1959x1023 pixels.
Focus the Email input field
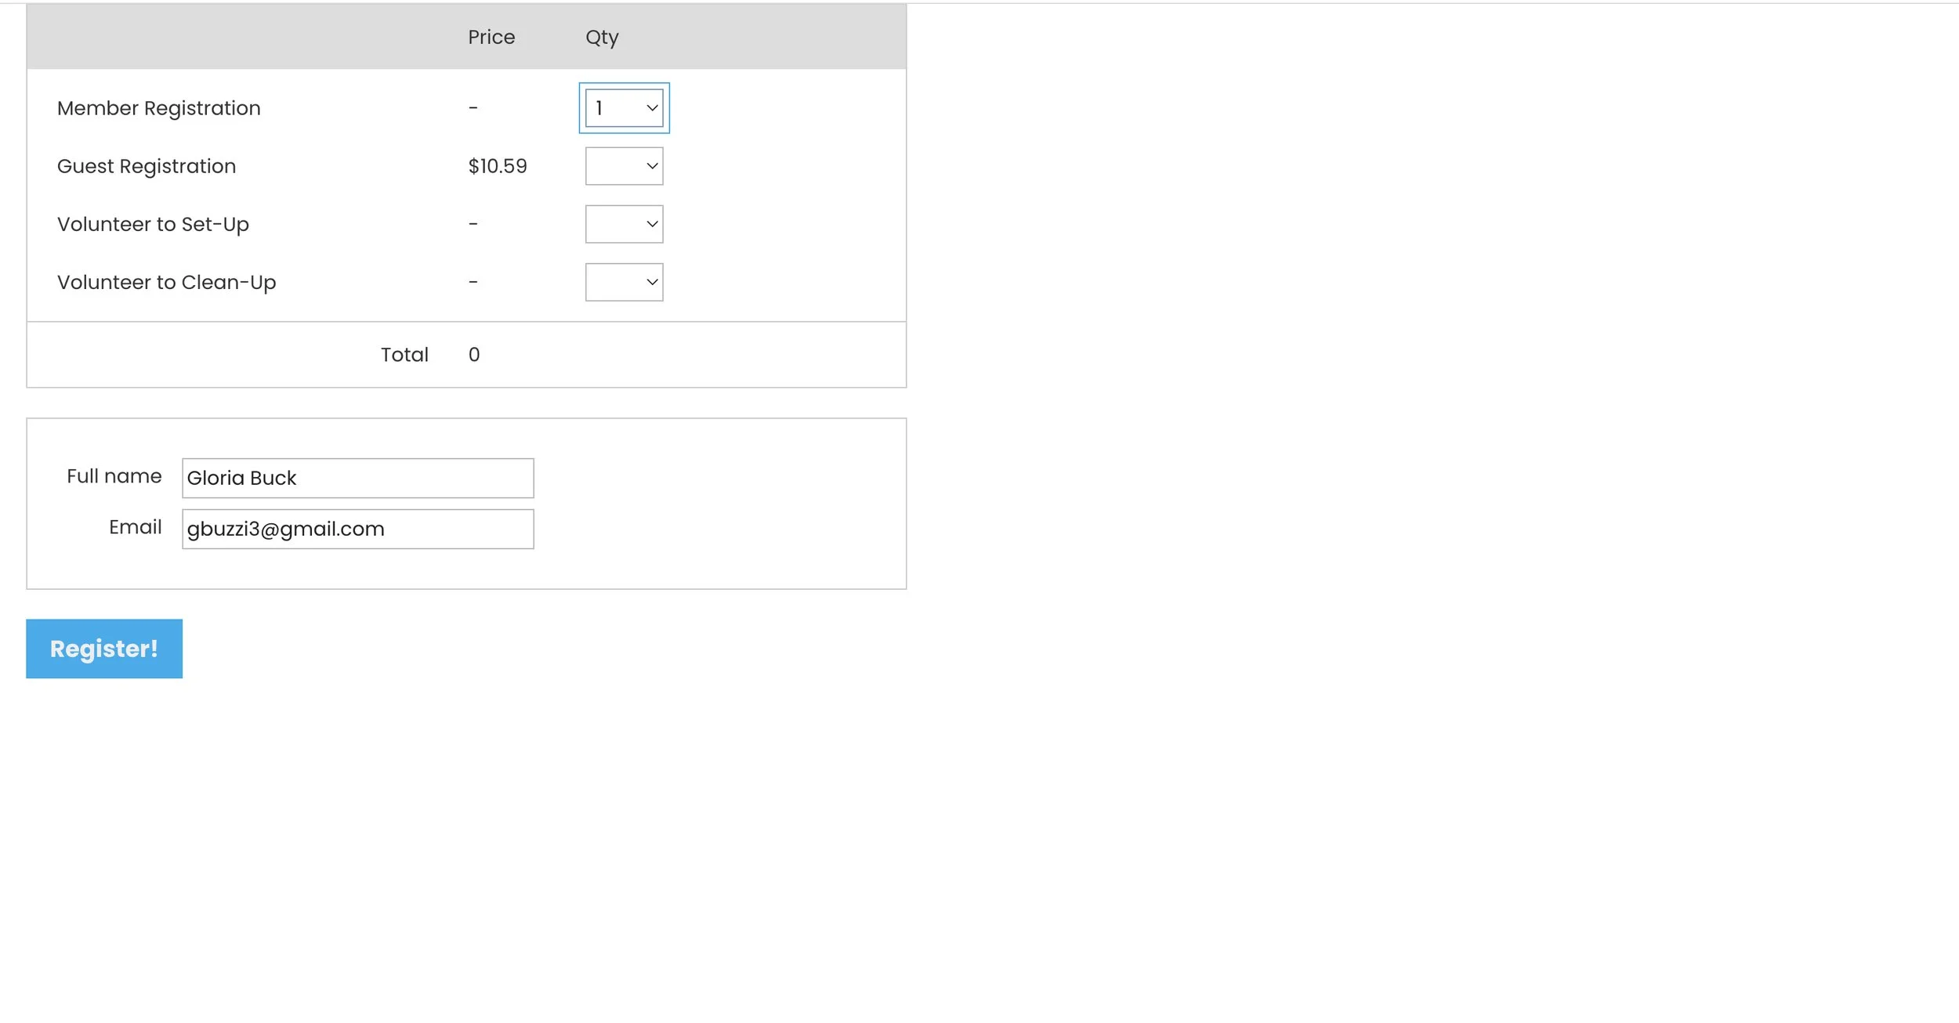357,529
